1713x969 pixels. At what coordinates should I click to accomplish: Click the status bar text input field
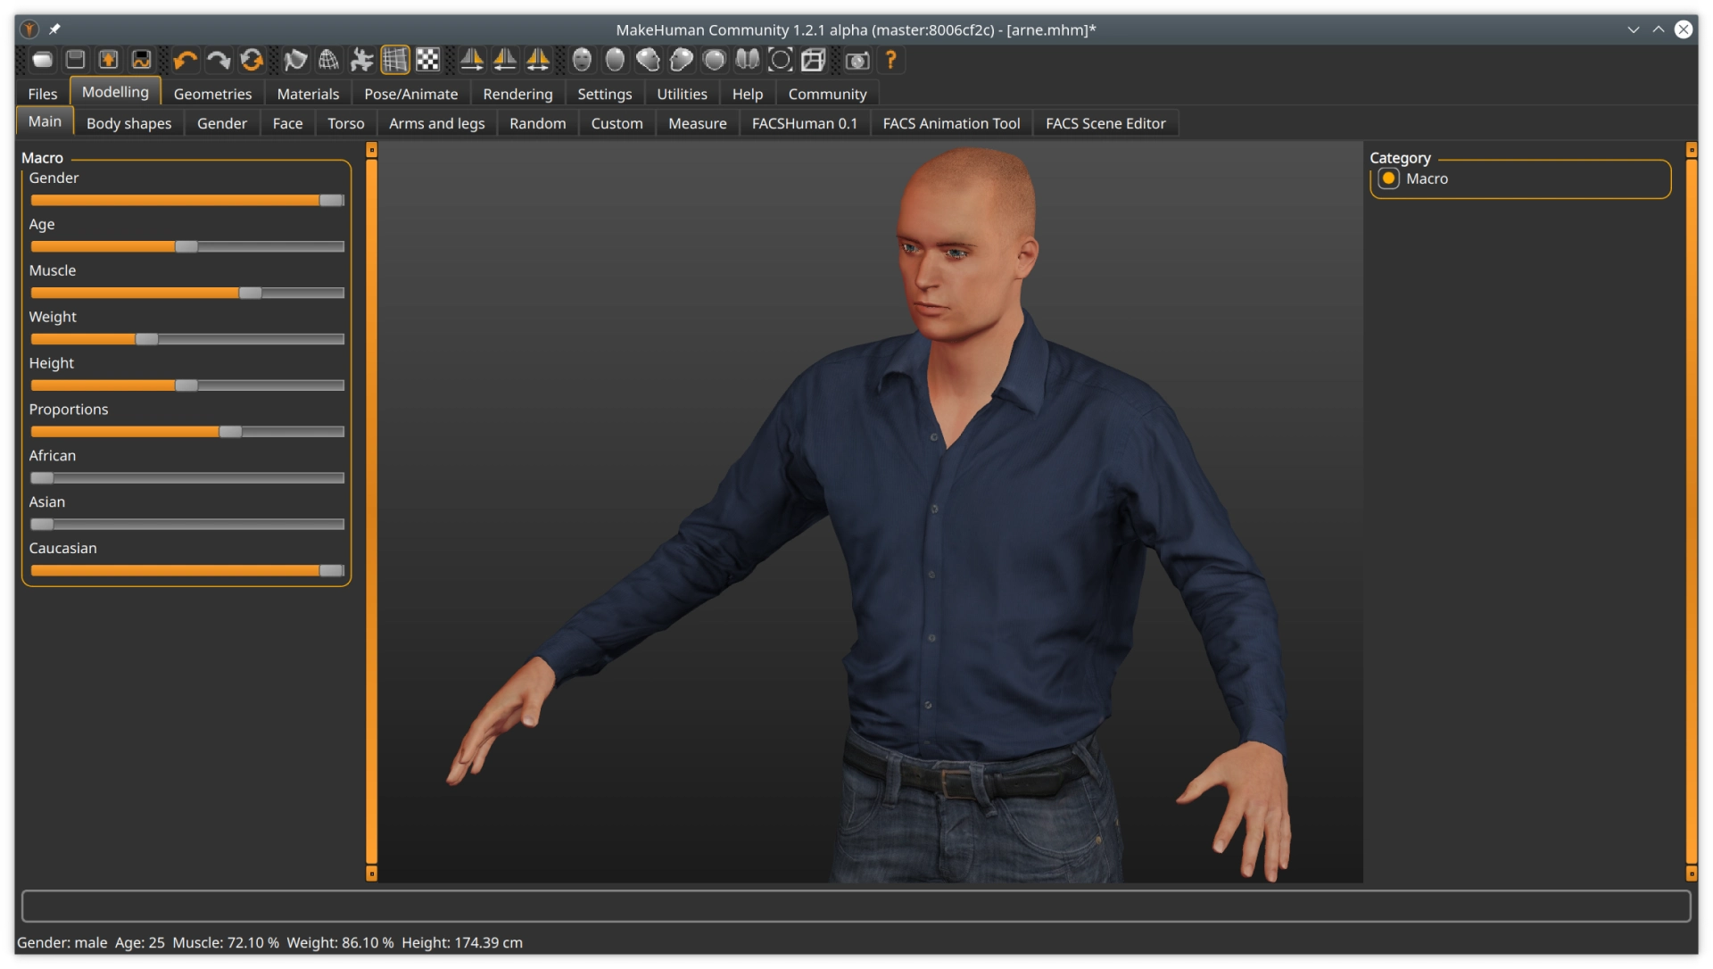pos(856,905)
